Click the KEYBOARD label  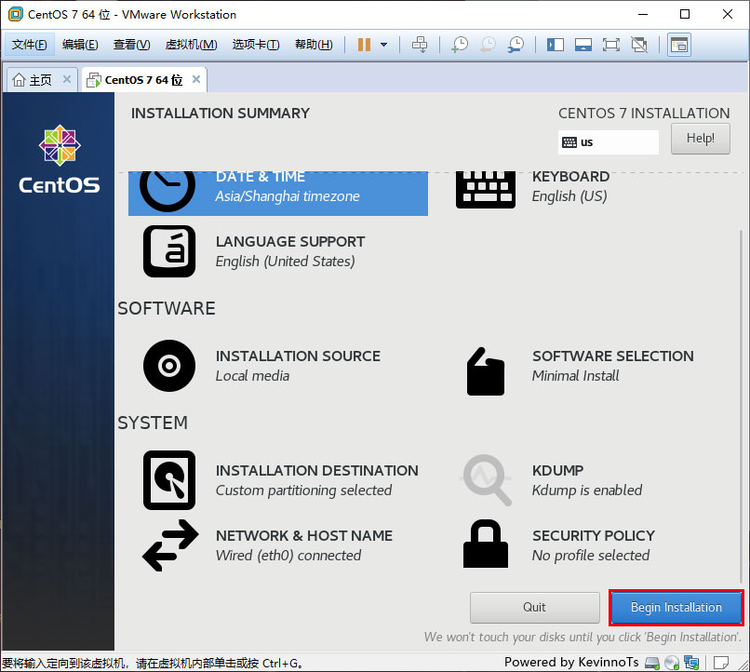[x=570, y=177]
